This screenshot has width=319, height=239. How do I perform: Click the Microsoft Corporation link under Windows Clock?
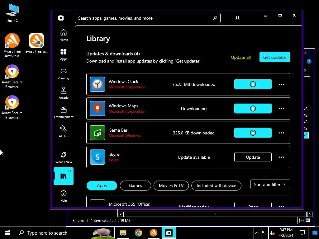click(127, 87)
